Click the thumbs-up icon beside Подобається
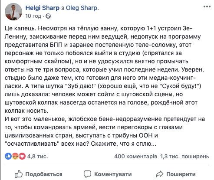 pyautogui.click(x=19, y=174)
